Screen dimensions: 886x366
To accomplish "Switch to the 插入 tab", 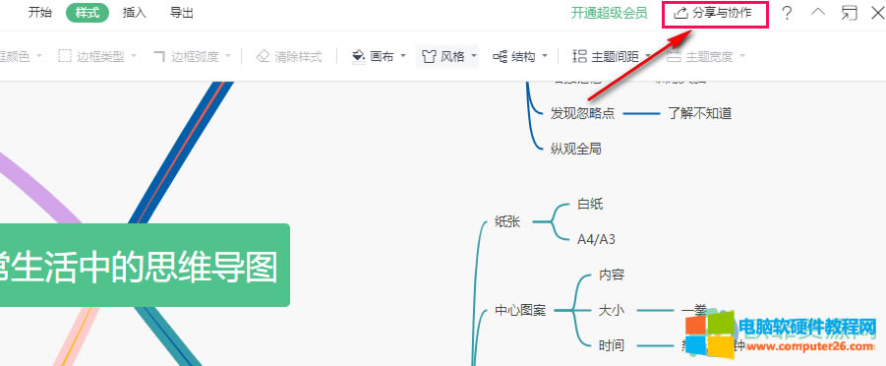I will coord(135,13).
